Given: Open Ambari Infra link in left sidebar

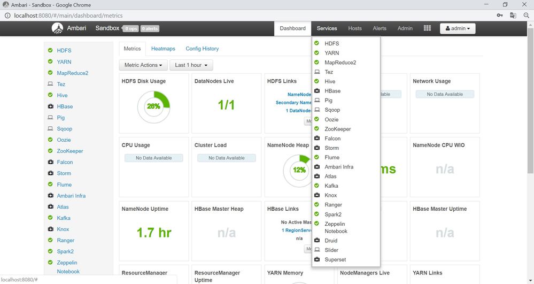Looking at the screenshot, I should click(71, 196).
